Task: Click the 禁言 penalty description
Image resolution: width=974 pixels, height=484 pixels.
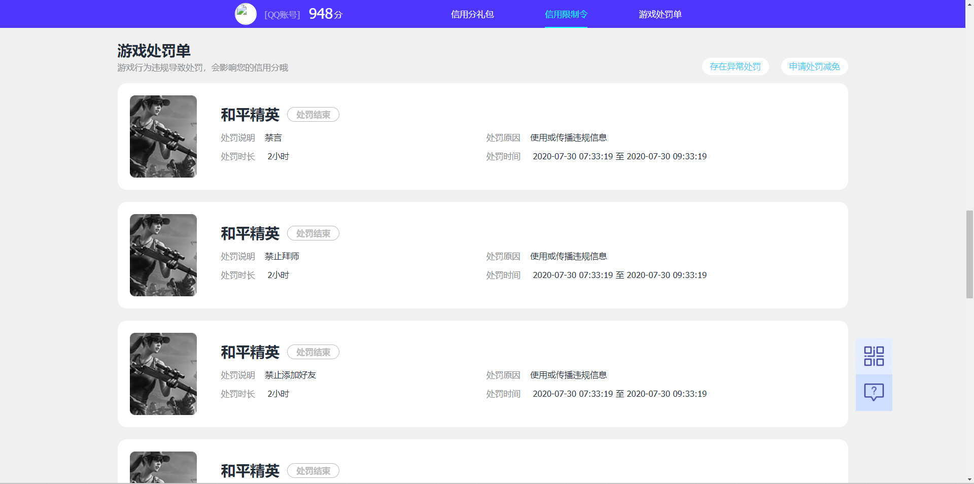Action: (x=273, y=137)
